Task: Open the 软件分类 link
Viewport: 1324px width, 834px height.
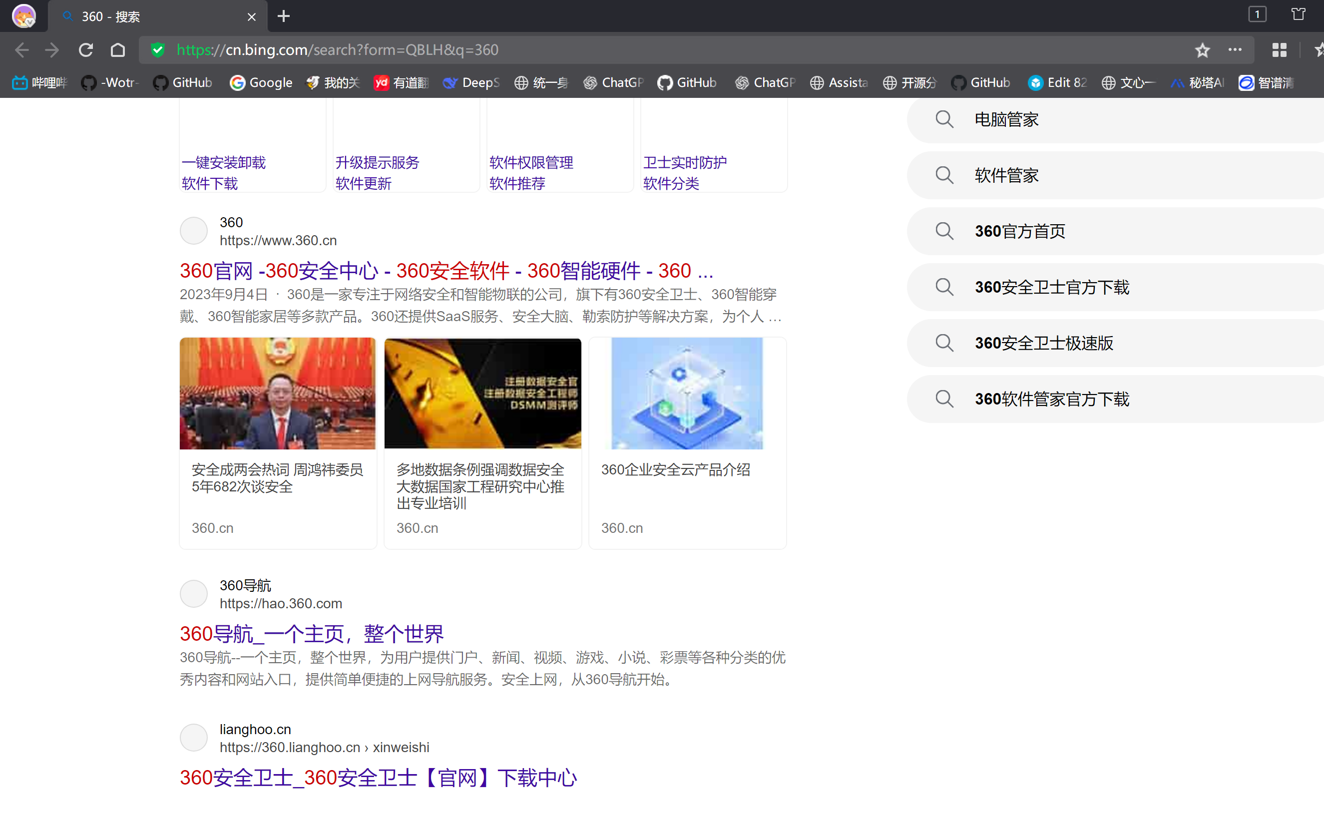Action: point(671,184)
